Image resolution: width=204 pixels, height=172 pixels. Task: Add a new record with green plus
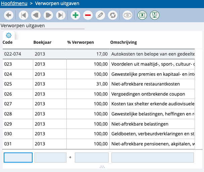[75, 15]
